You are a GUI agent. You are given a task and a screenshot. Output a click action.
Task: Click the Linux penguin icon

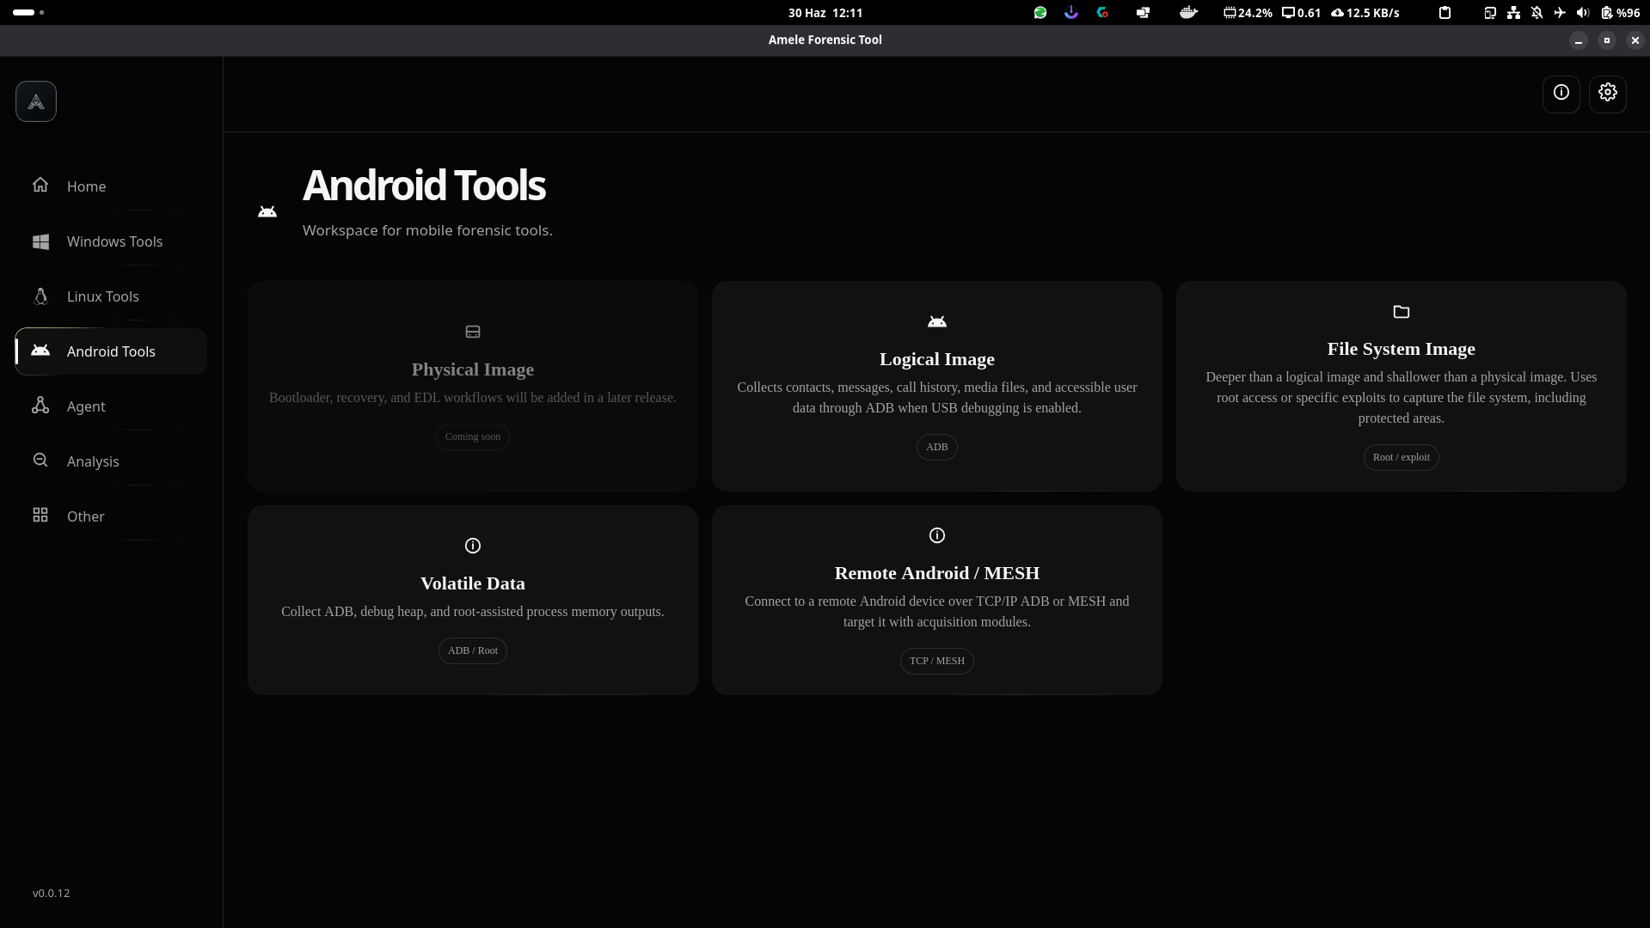pos(40,296)
